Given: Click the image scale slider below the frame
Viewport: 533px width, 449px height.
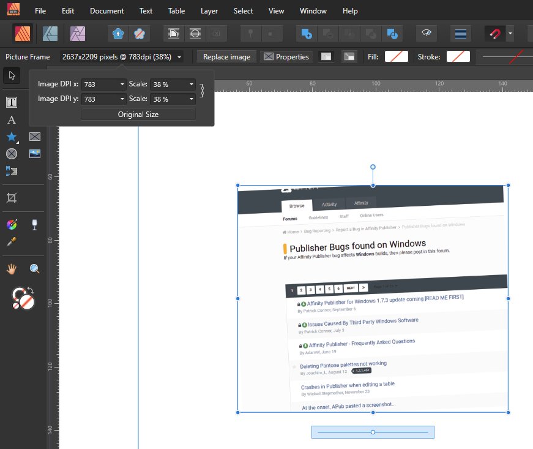Looking at the screenshot, I should [373, 432].
